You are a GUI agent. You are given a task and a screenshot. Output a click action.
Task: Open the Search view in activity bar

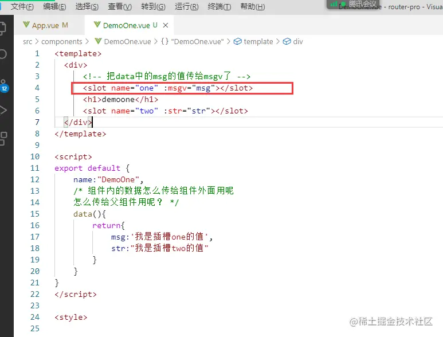click(x=3, y=54)
